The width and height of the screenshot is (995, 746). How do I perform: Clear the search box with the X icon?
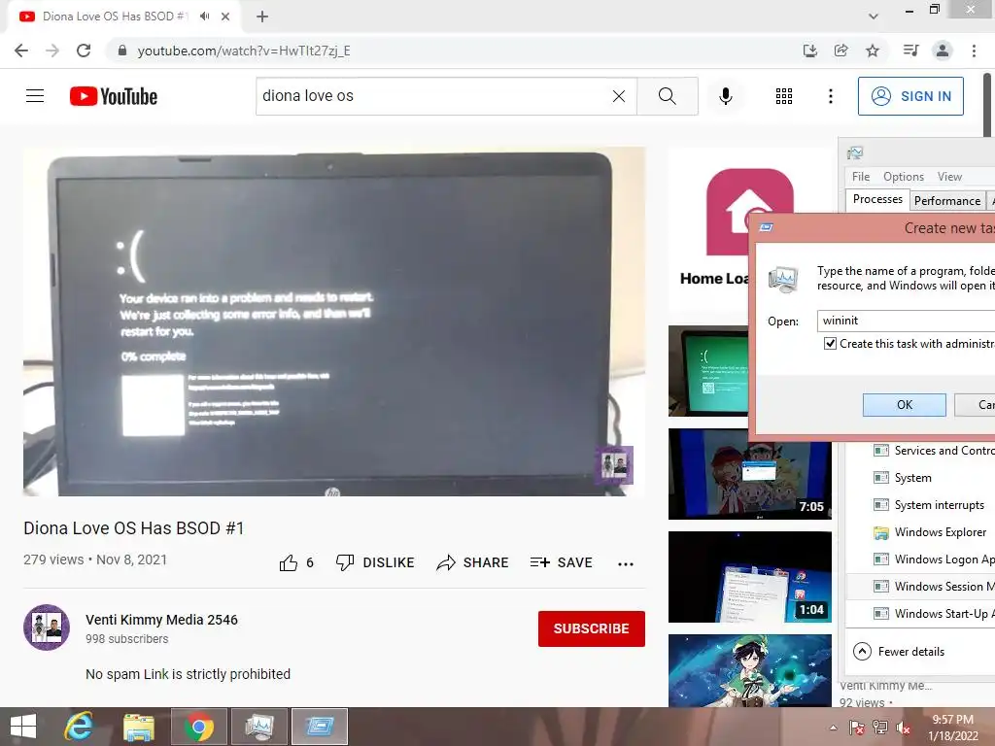coord(619,96)
